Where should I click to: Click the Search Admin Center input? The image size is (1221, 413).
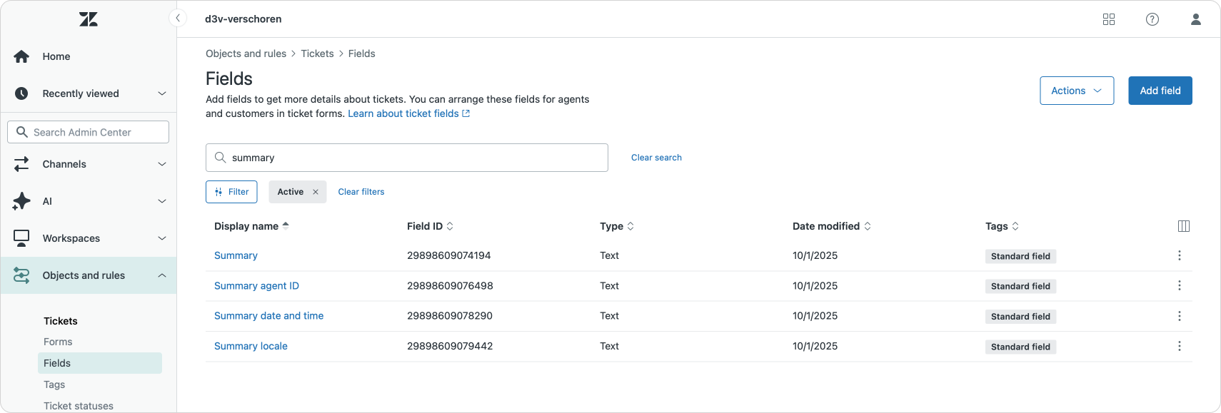(89, 132)
